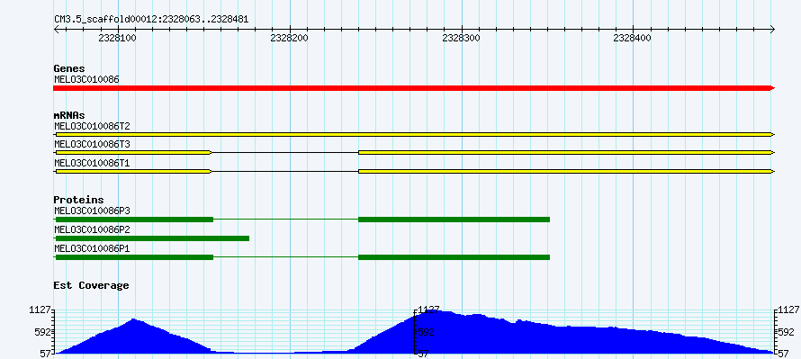This screenshot has width=801, height=359.
Task: Click the red MELO3C010086 gene bar
Action: tap(414, 88)
